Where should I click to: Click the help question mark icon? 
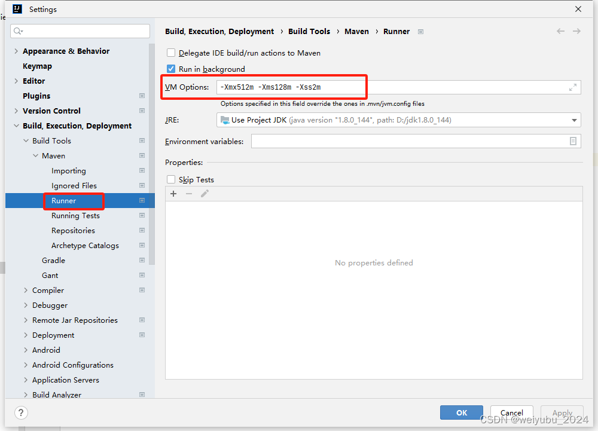pyautogui.click(x=21, y=412)
